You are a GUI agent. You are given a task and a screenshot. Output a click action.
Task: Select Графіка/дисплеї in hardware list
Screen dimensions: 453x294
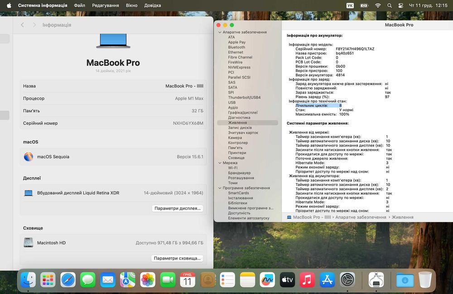(x=243, y=113)
